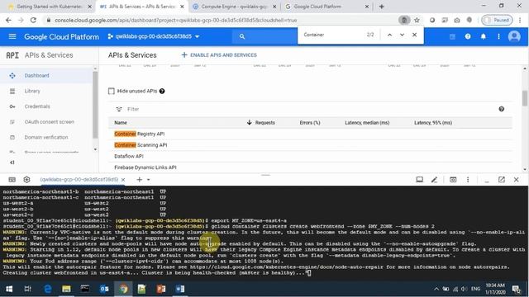Select Domain verification in sidebar
The width and height of the screenshot is (529, 297).
46,138
